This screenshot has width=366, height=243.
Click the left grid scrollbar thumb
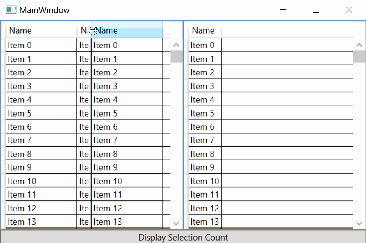point(176,56)
